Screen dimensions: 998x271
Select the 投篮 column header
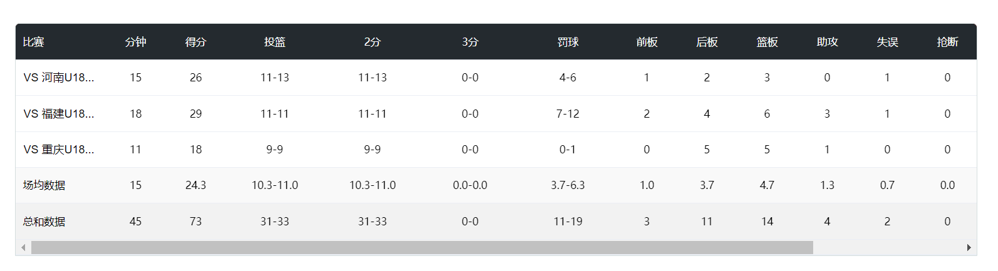point(274,42)
